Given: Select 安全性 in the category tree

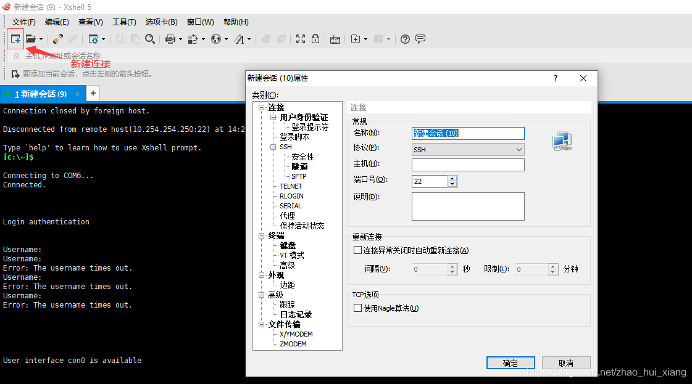Looking at the screenshot, I should (x=302, y=157).
